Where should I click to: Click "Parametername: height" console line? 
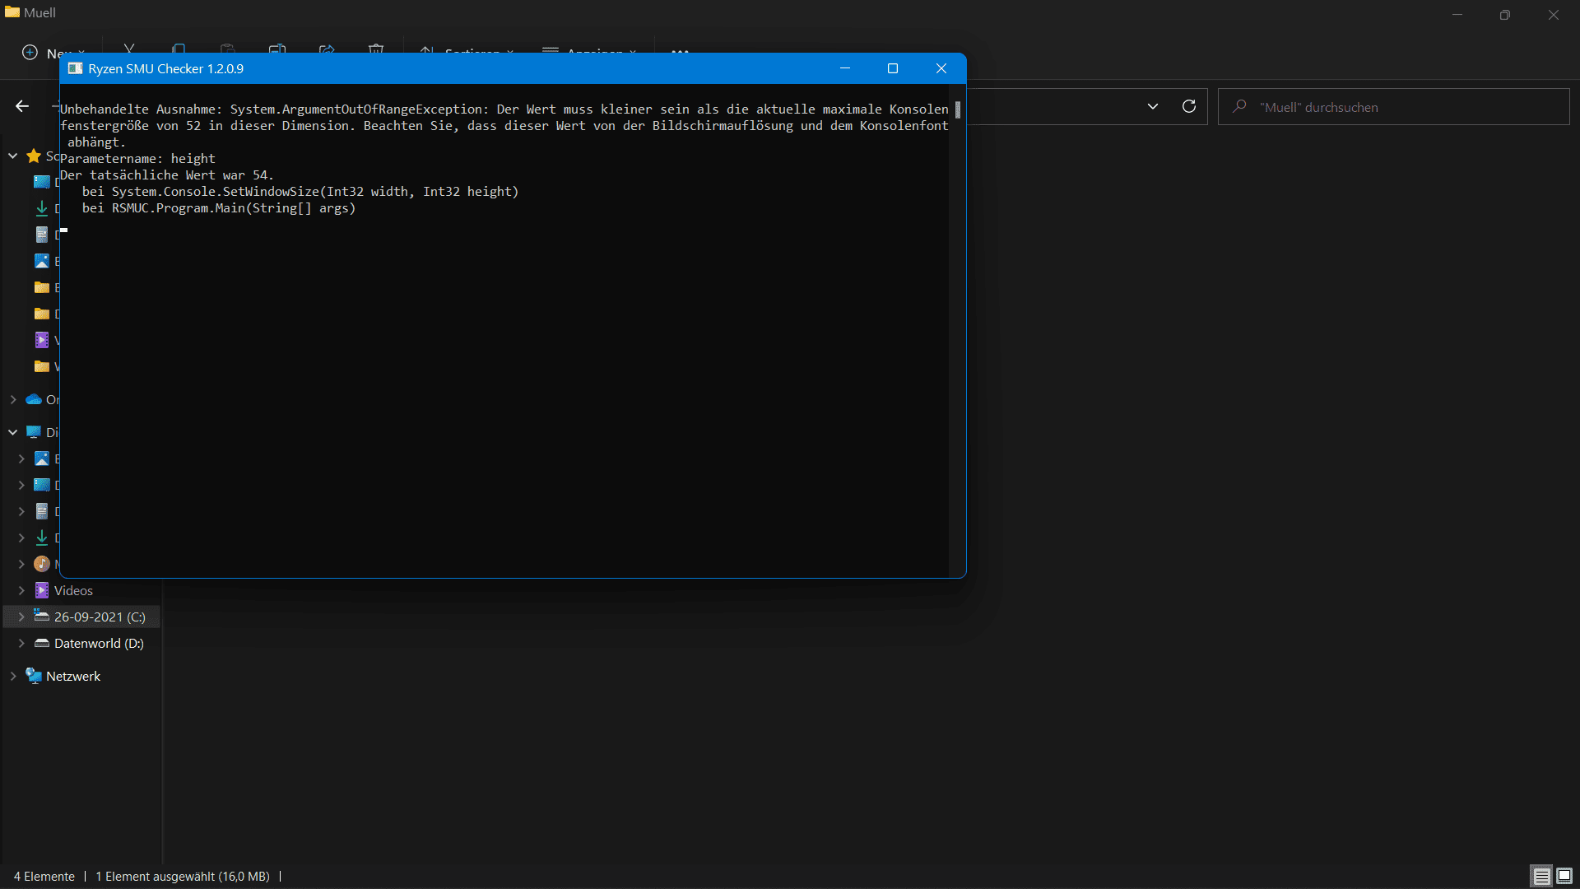(x=138, y=158)
